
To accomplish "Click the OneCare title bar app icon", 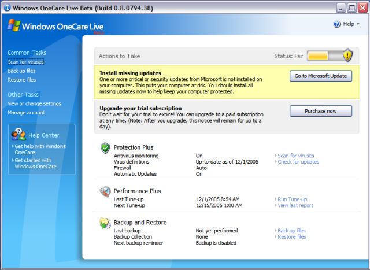I will [7, 8].
